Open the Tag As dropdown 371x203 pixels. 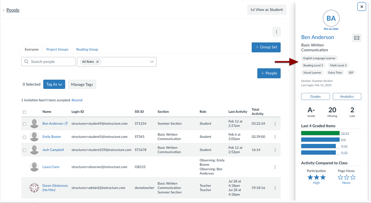click(54, 84)
